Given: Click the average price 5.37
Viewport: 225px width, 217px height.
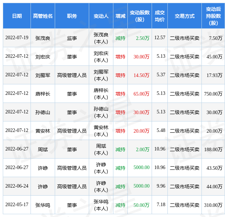Looking at the screenshot, I should 161,75.
